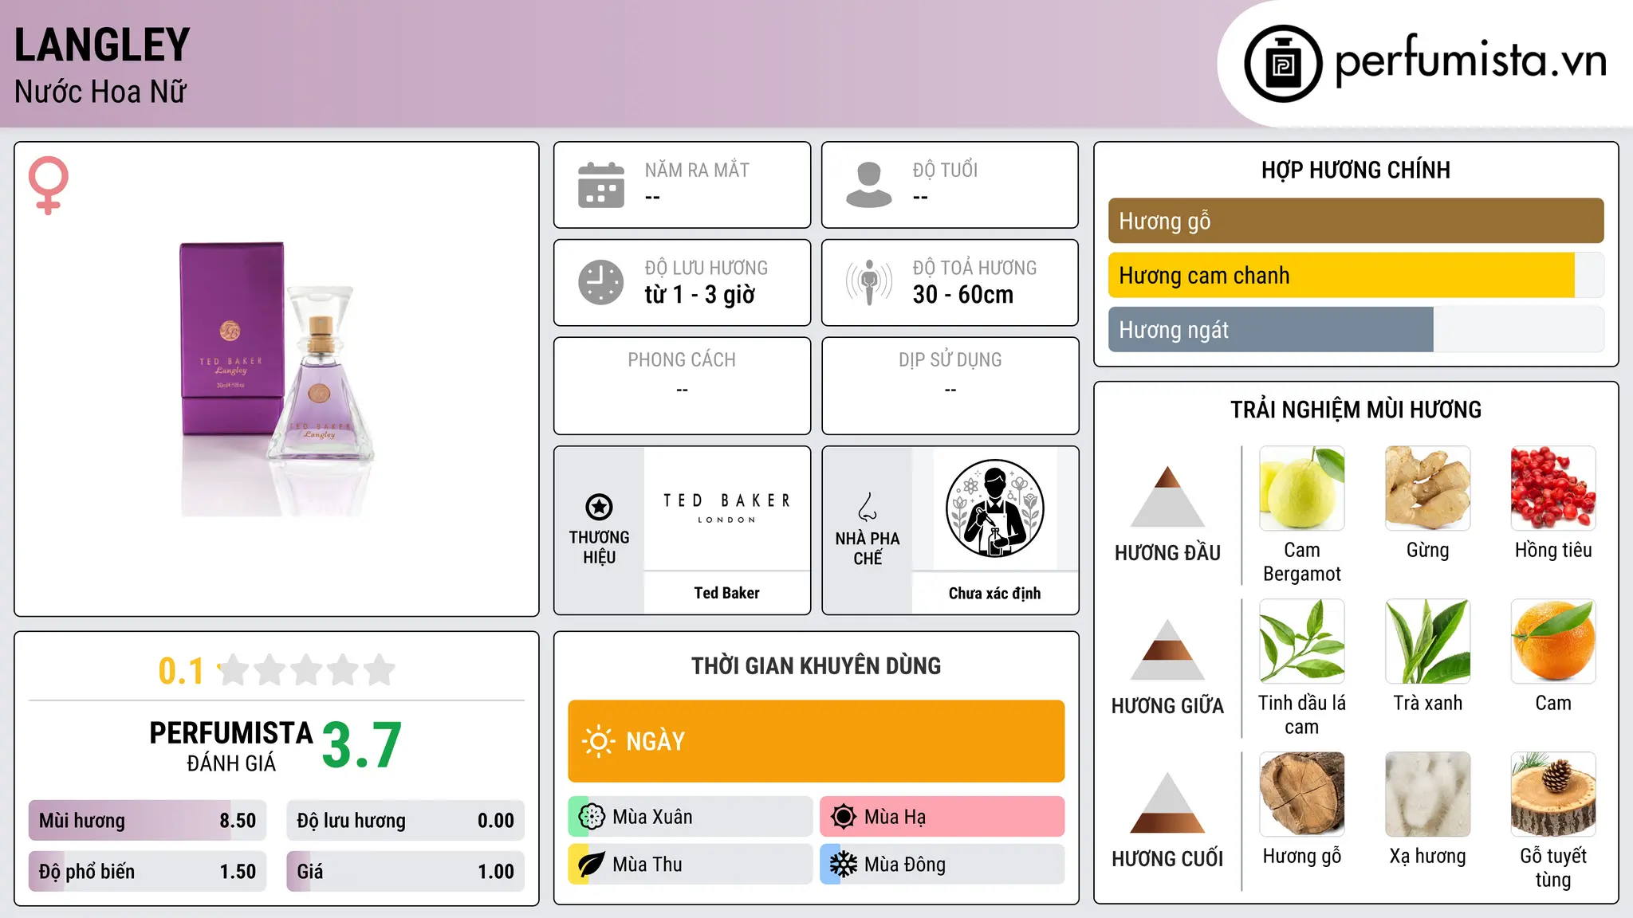Click the Dịp Sử Dụng occasion label
The image size is (1633, 918).
pyautogui.click(x=950, y=360)
